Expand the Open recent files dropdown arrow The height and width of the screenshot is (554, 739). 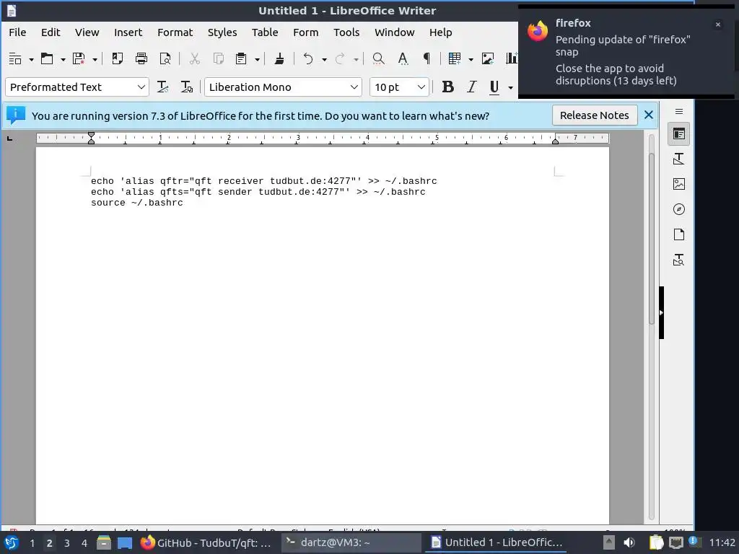[63, 59]
